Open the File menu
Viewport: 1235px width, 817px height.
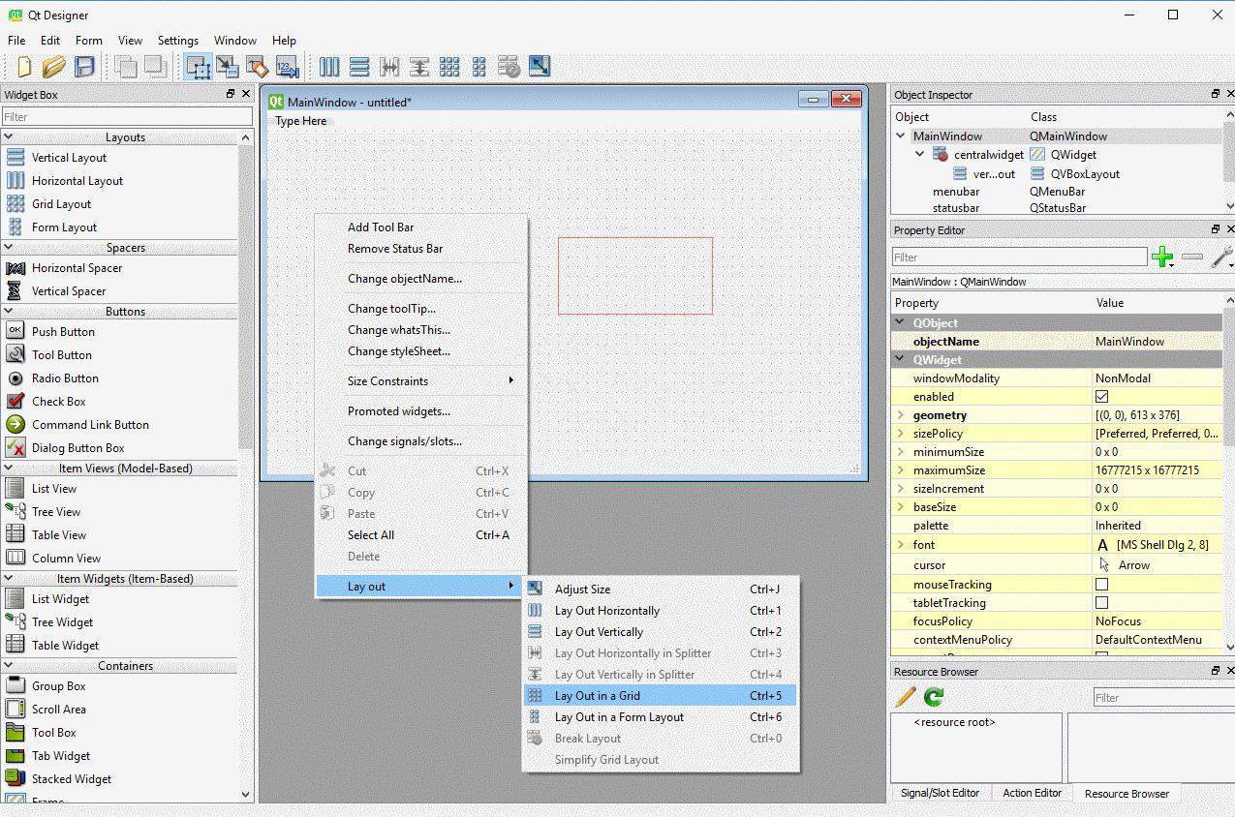(x=16, y=41)
